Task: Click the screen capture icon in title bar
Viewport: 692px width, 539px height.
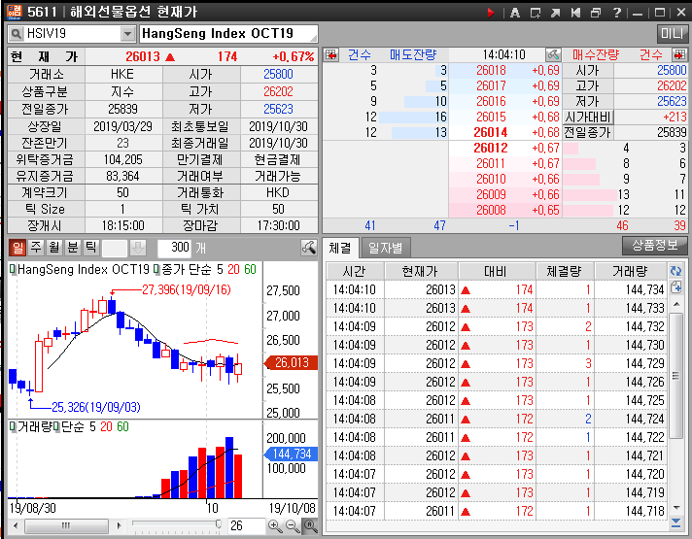Action: click(536, 13)
